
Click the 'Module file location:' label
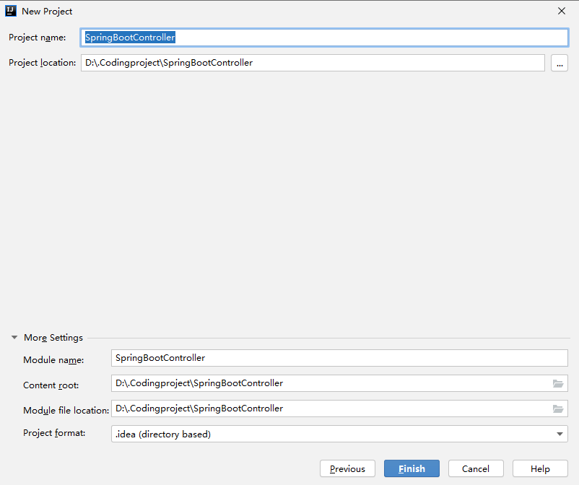point(66,411)
